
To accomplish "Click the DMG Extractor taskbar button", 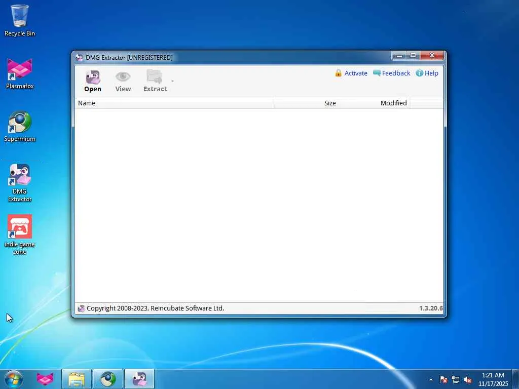I will [x=139, y=379].
